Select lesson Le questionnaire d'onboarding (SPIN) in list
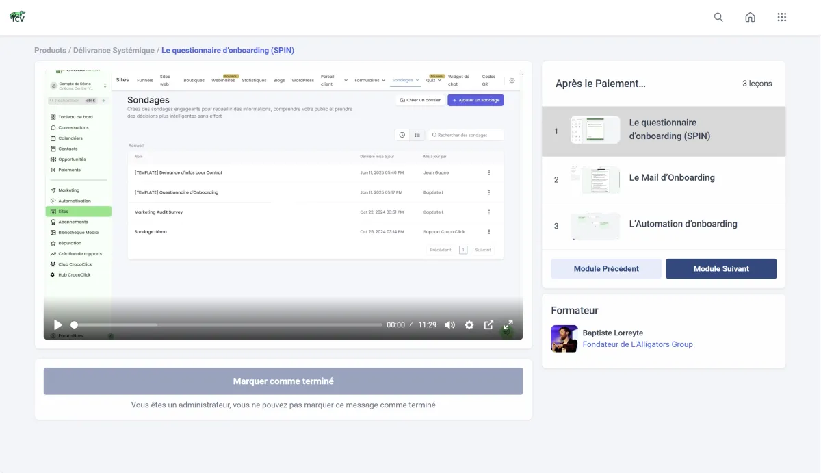The width and height of the screenshot is (821, 473). [664, 131]
